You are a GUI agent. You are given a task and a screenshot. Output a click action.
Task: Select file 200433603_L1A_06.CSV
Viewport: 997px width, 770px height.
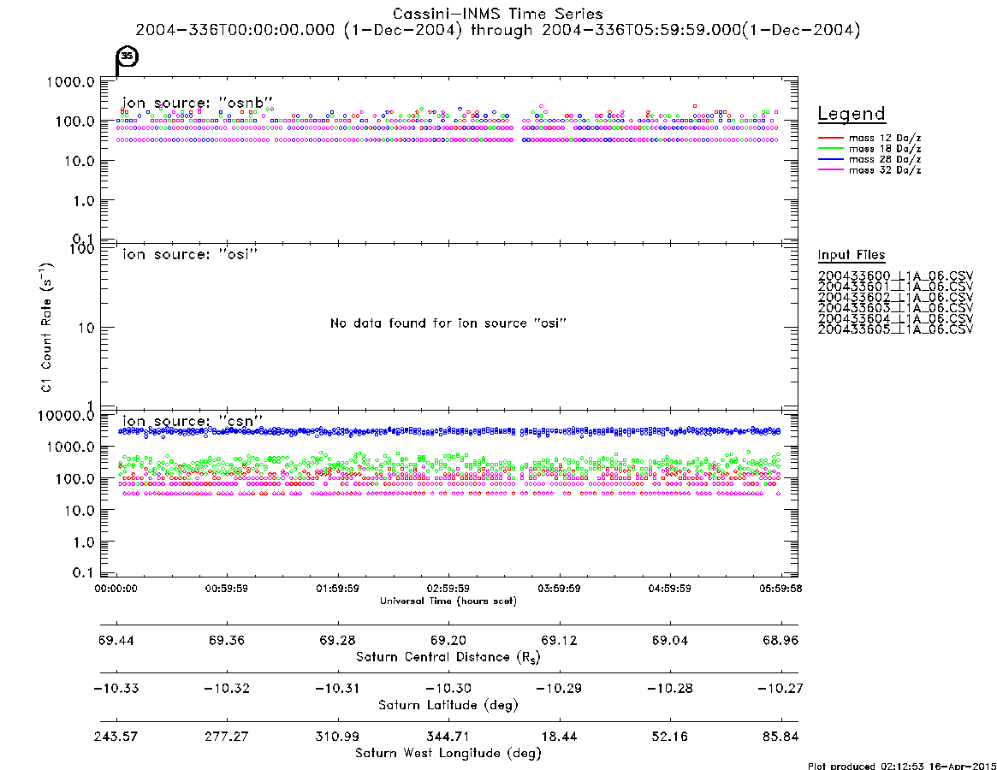(x=895, y=308)
